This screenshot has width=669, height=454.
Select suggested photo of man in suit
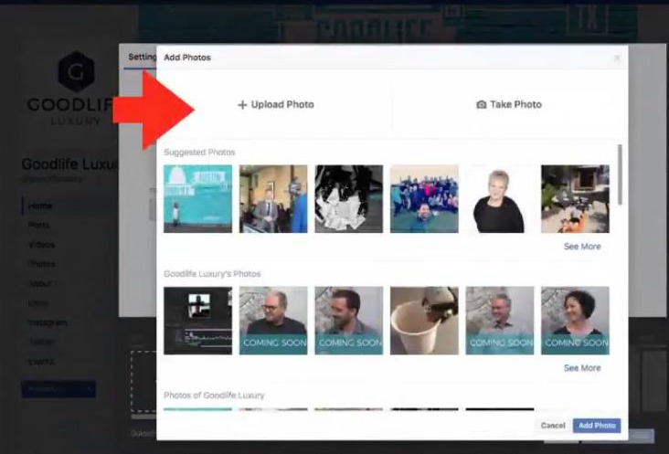pos(273,198)
